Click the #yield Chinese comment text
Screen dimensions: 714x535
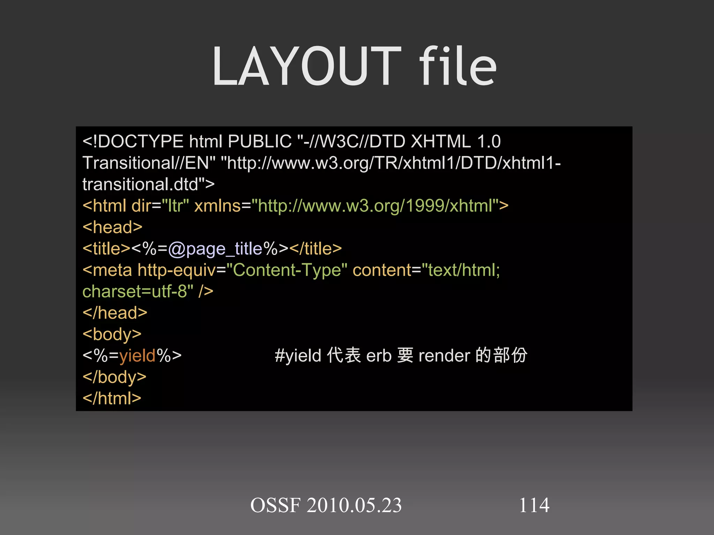401,356
